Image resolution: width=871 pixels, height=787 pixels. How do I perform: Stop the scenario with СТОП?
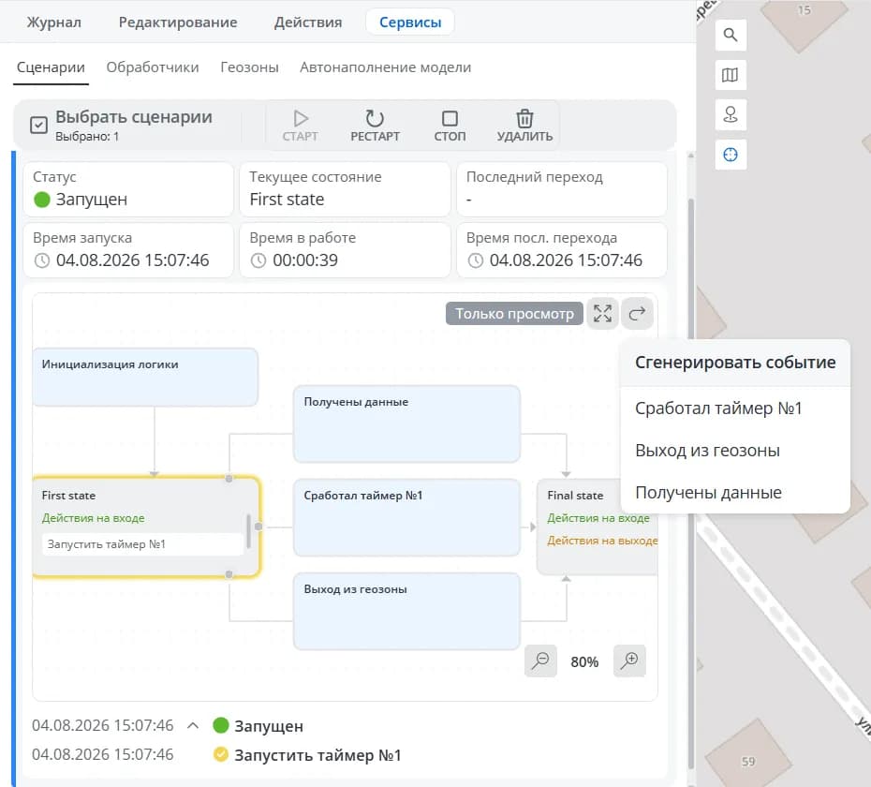[x=450, y=126]
